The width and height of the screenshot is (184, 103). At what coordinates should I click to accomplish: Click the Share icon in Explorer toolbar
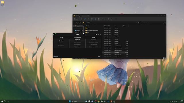click(x=95, y=19)
